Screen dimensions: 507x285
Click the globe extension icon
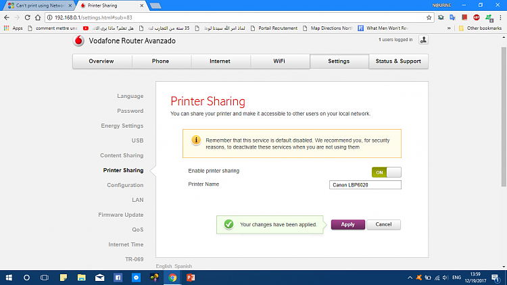pos(441,18)
